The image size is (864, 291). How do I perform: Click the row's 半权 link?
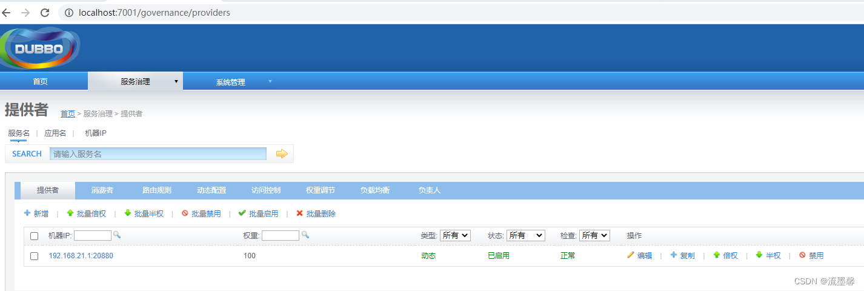773,256
